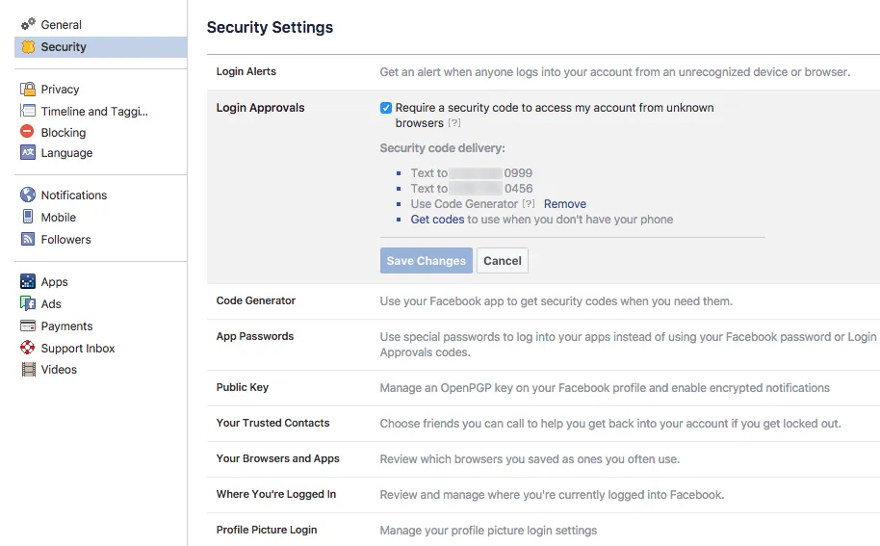Expand the Code Generator settings row
This screenshot has height=546, width=880.
click(256, 301)
